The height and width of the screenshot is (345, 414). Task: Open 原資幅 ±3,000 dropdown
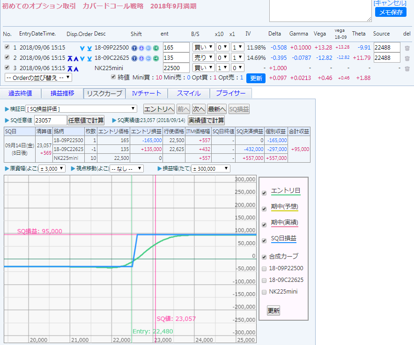[52, 169]
